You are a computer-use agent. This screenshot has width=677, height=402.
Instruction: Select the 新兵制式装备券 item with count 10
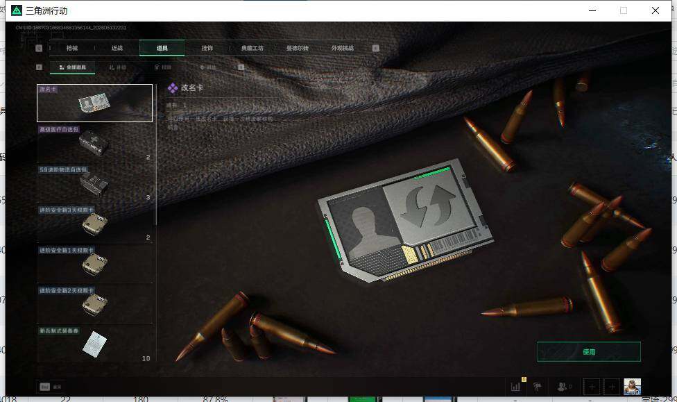click(x=94, y=344)
